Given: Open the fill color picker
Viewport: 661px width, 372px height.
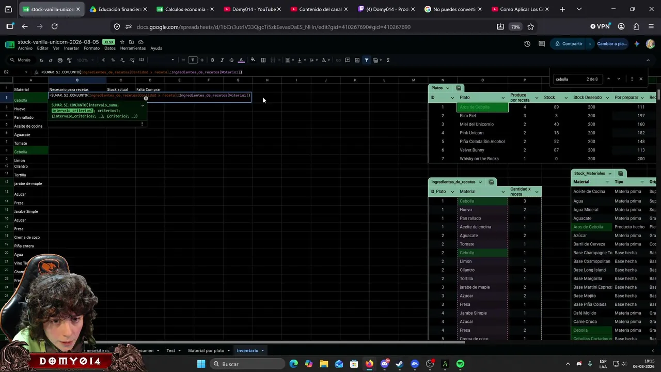Looking at the screenshot, I should click(253, 60).
